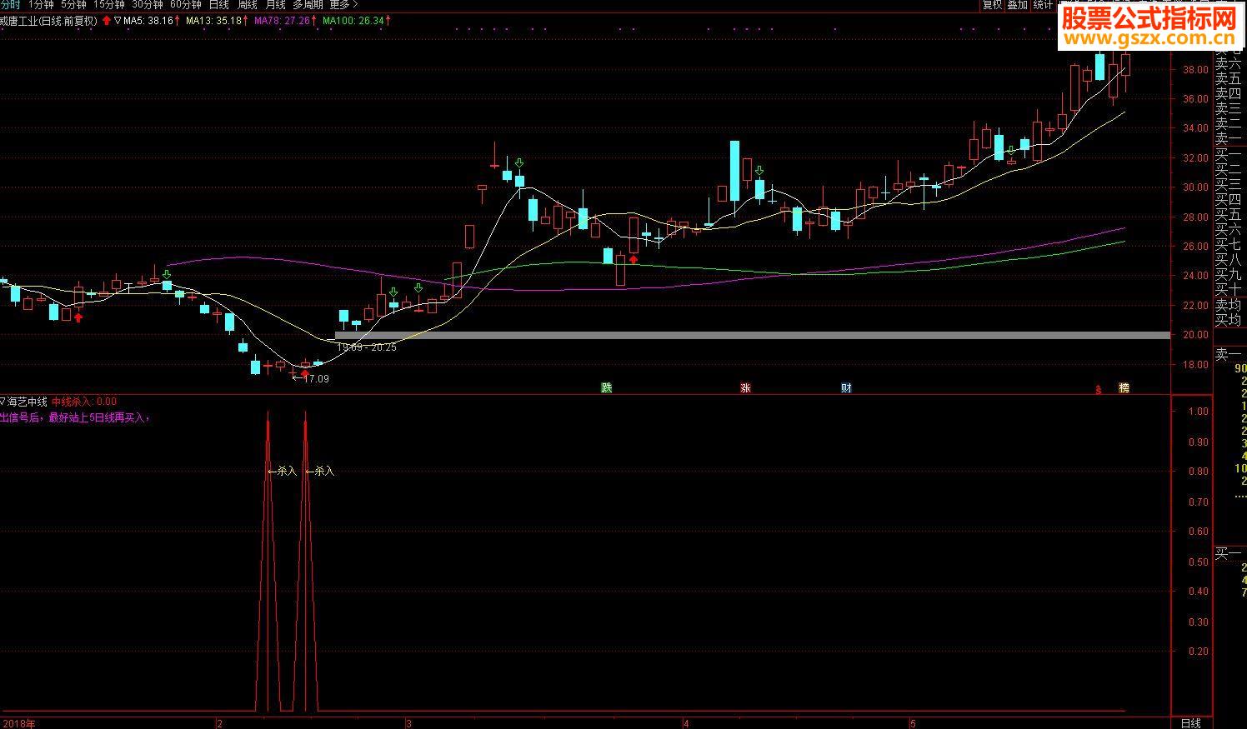Select the 60分钟 period tab
The image size is (1247, 729).
click(x=186, y=5)
